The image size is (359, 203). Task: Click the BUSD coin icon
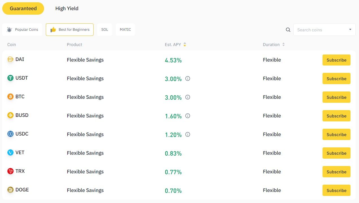(x=10, y=115)
